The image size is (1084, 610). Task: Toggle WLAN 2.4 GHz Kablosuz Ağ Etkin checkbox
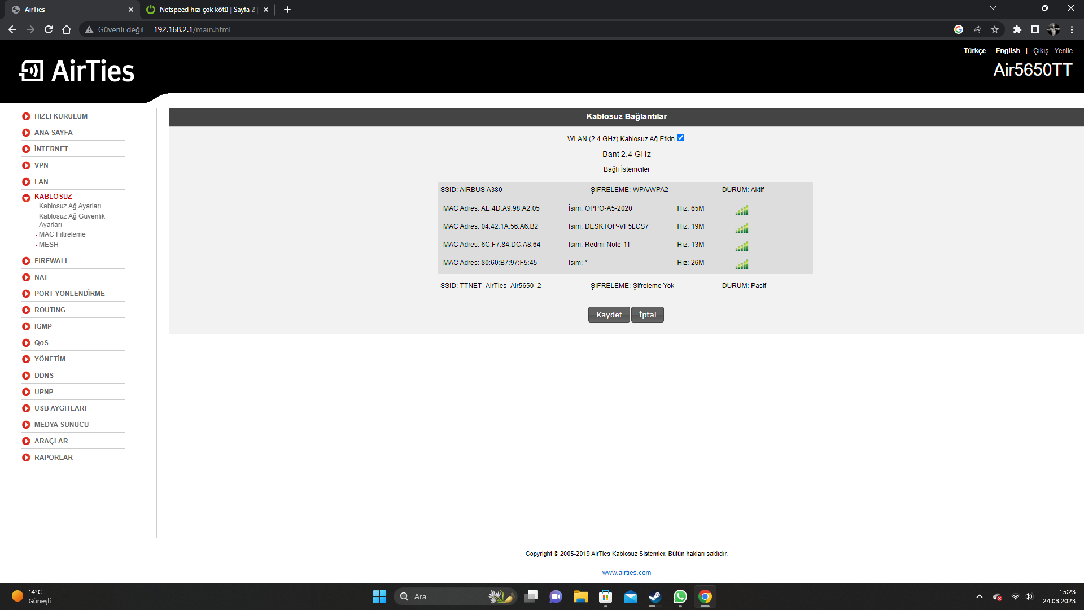click(x=680, y=138)
